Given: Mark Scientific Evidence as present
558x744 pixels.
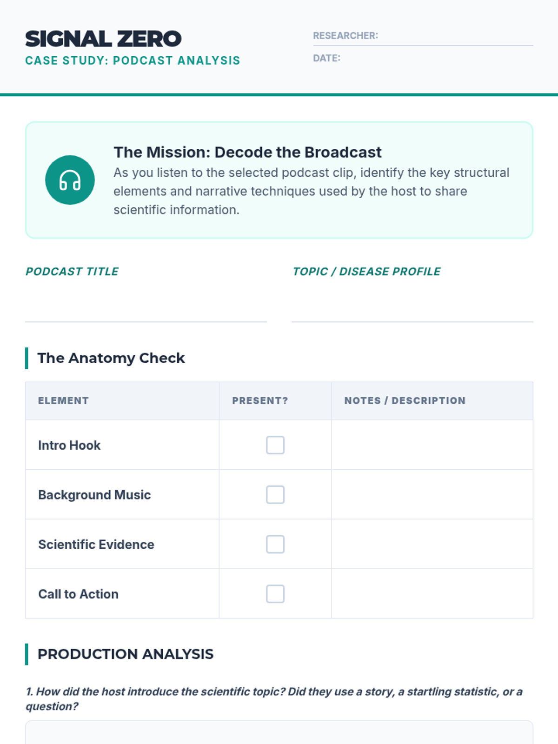Looking at the screenshot, I should click(275, 545).
